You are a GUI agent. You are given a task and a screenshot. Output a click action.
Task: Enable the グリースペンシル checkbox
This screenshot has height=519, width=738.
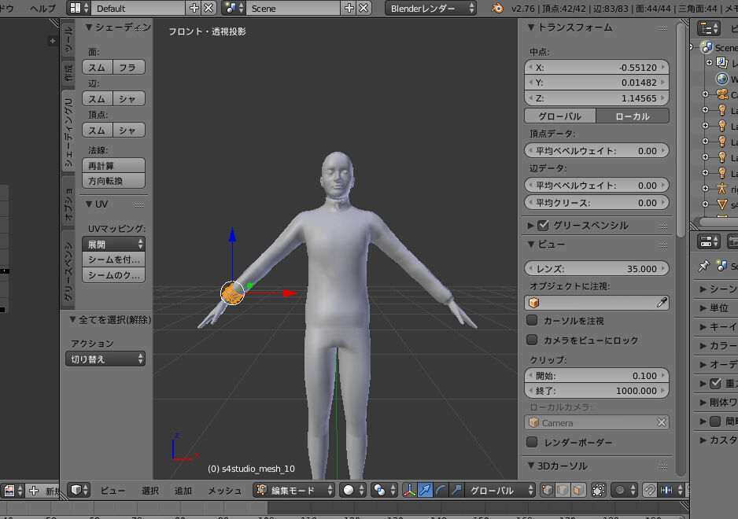pos(543,226)
